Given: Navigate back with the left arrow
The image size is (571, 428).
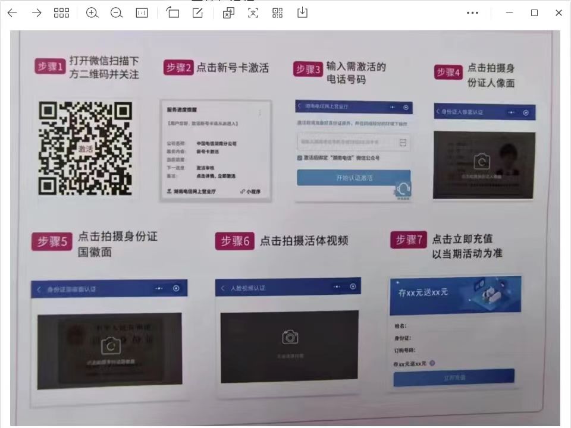Looking at the screenshot, I should pos(12,12).
